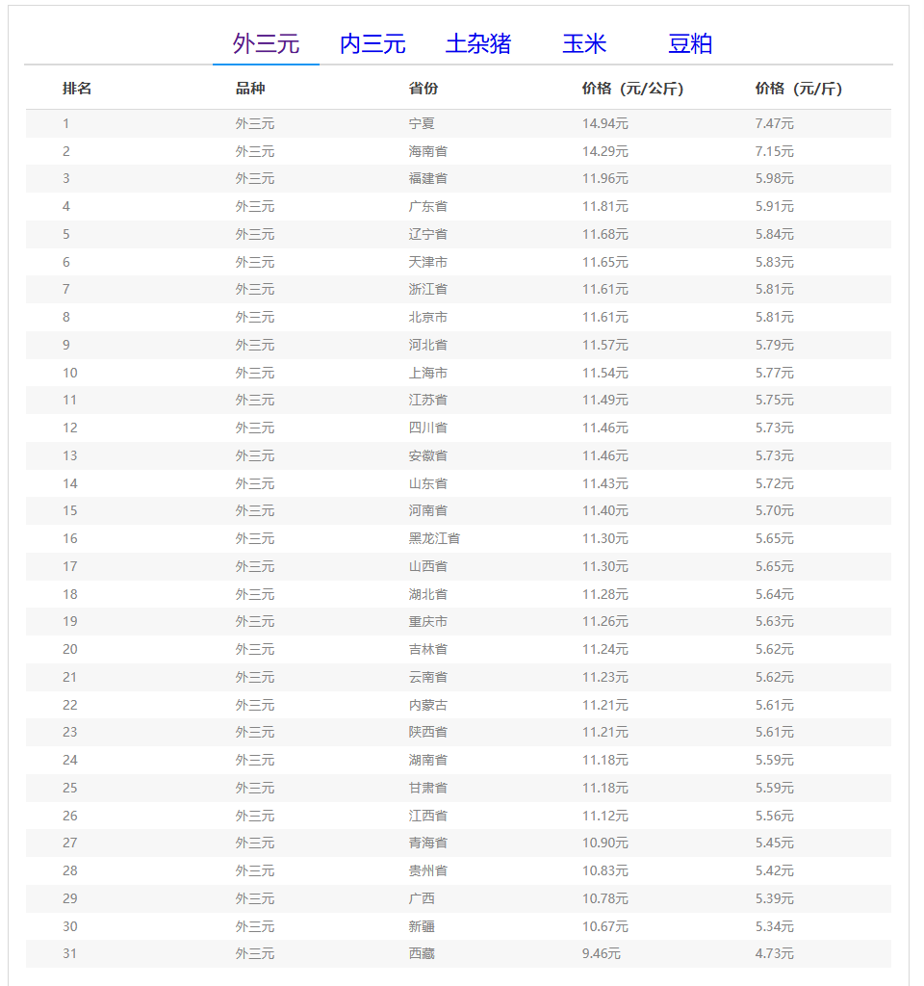Image resolution: width=924 pixels, height=986 pixels.
Task: Click the 海南省 row entry
Action: (427, 151)
